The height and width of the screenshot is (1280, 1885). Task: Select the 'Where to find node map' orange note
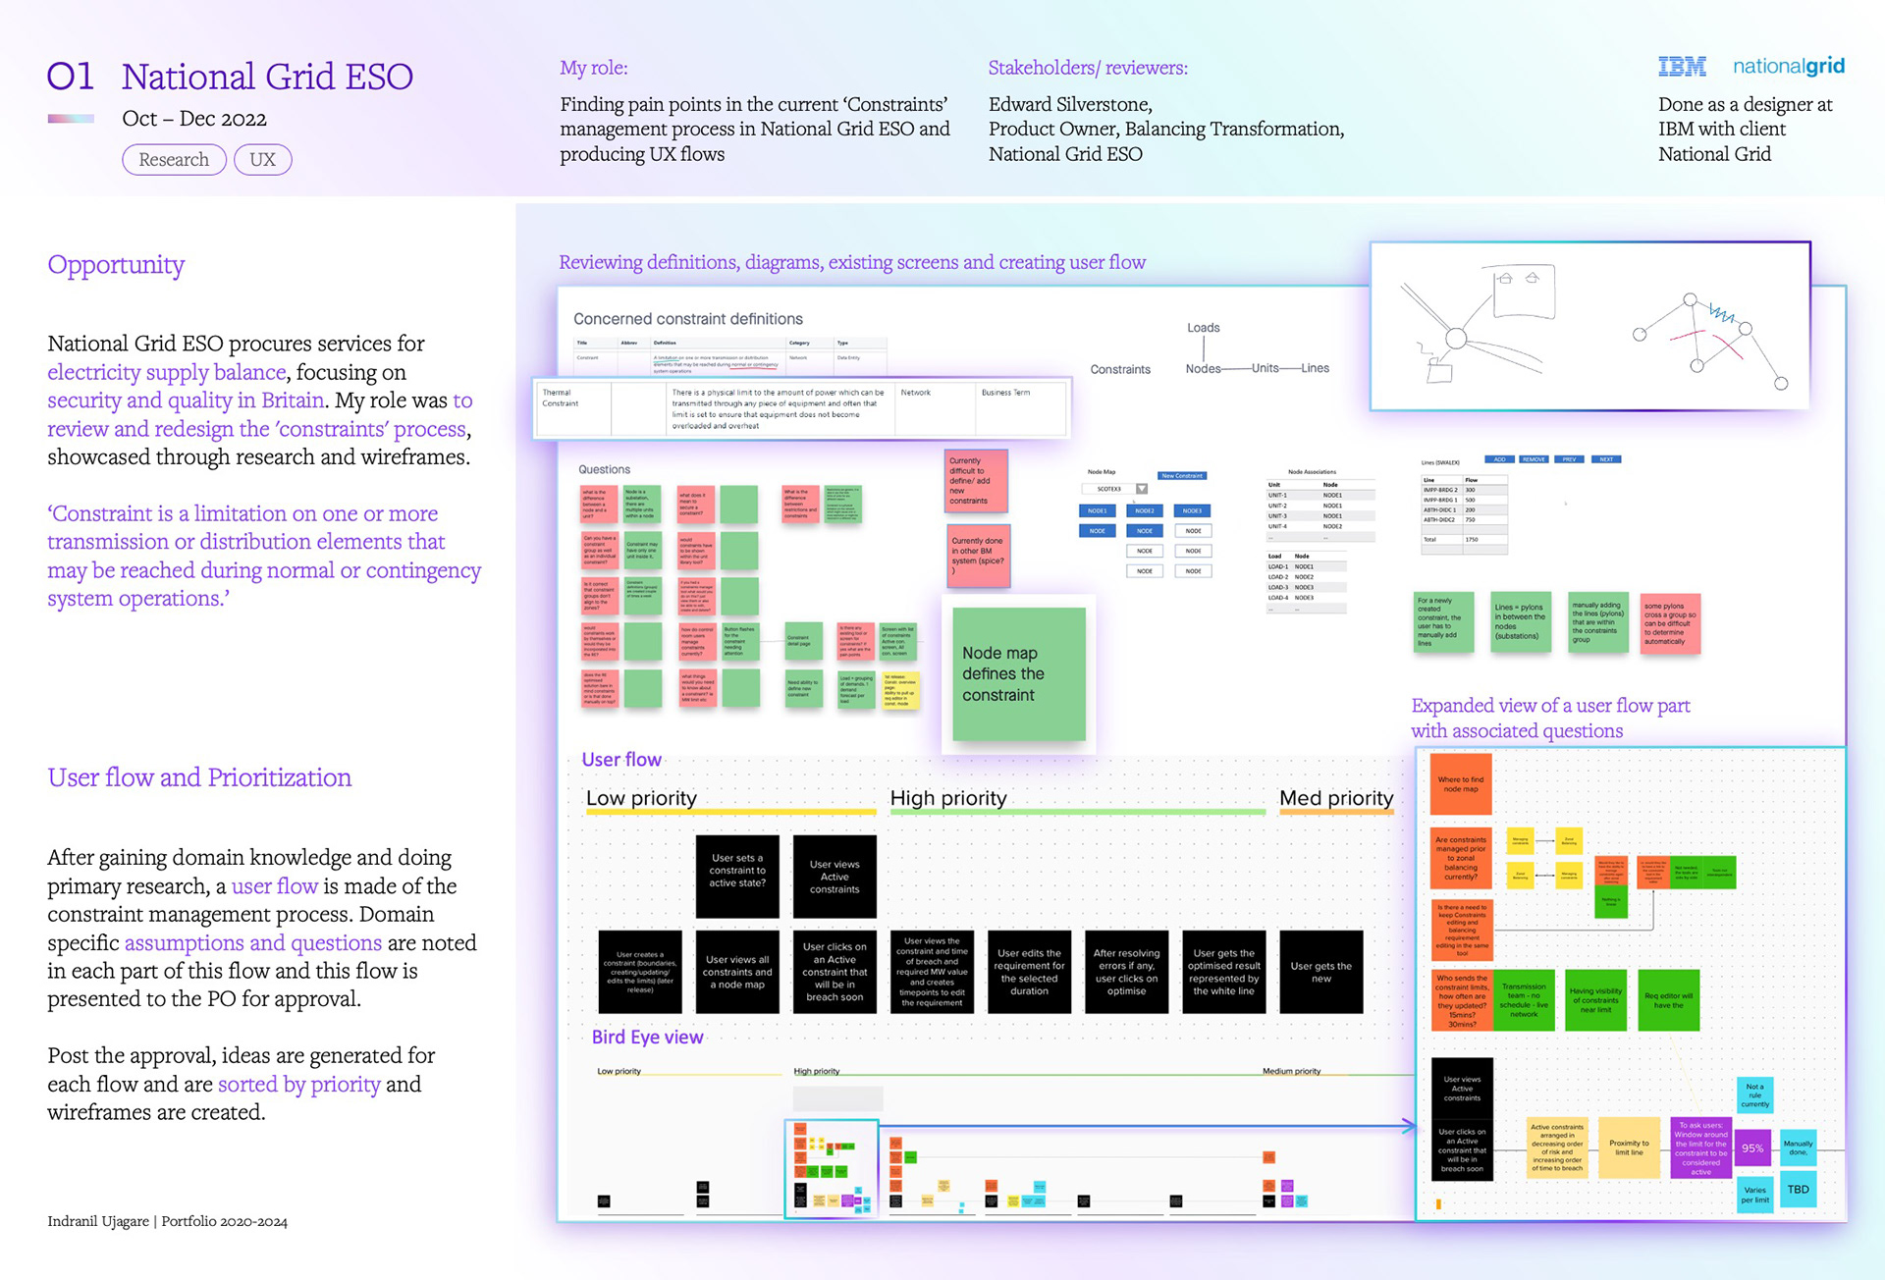pyautogui.click(x=1461, y=784)
